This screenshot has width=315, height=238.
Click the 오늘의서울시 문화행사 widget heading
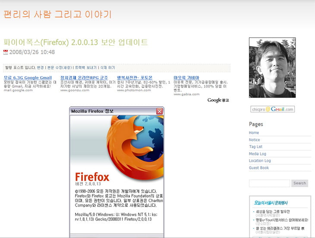click(x=271, y=203)
